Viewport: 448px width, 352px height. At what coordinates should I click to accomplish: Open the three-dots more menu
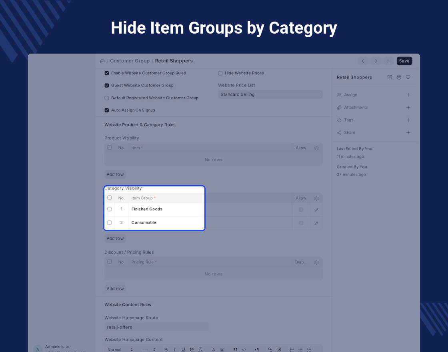388,61
